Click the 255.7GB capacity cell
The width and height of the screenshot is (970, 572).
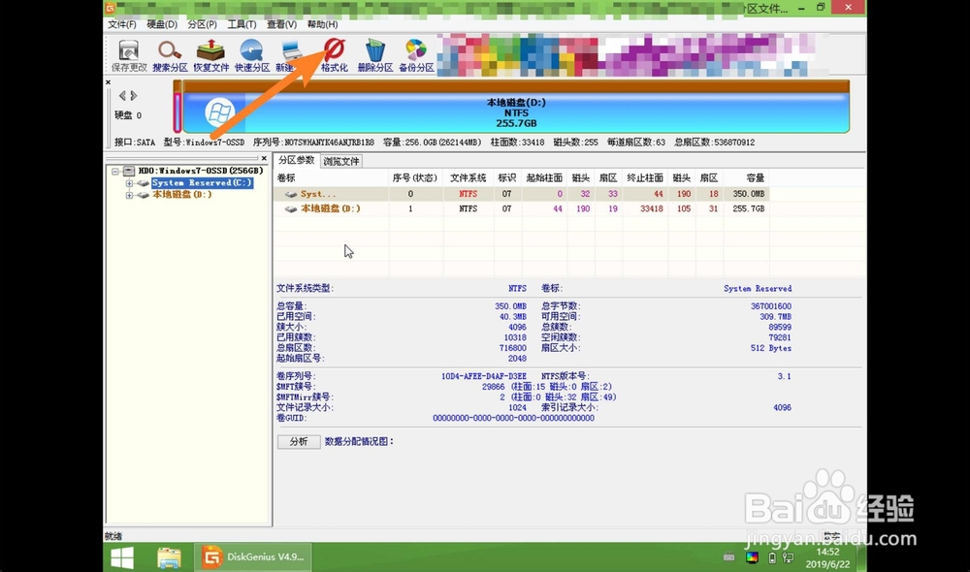pos(749,209)
